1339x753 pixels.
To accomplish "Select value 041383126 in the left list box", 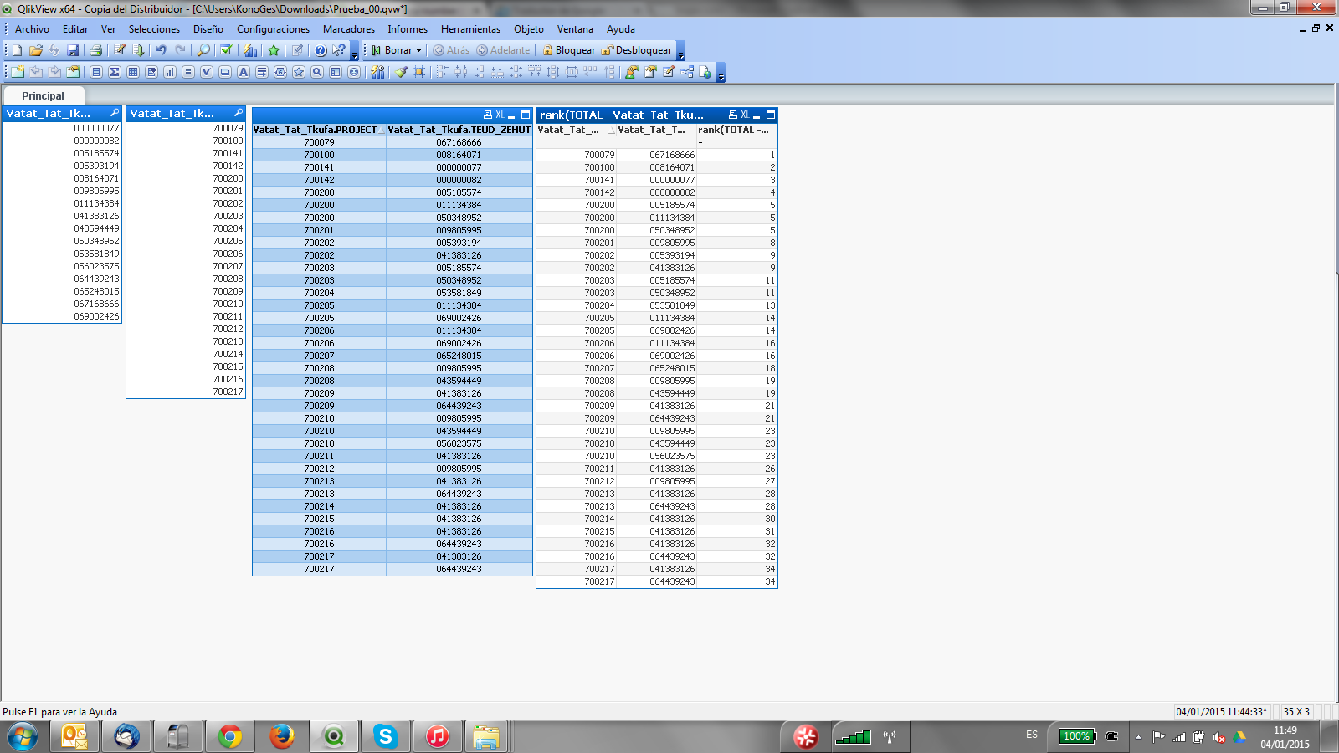I will pos(96,216).
